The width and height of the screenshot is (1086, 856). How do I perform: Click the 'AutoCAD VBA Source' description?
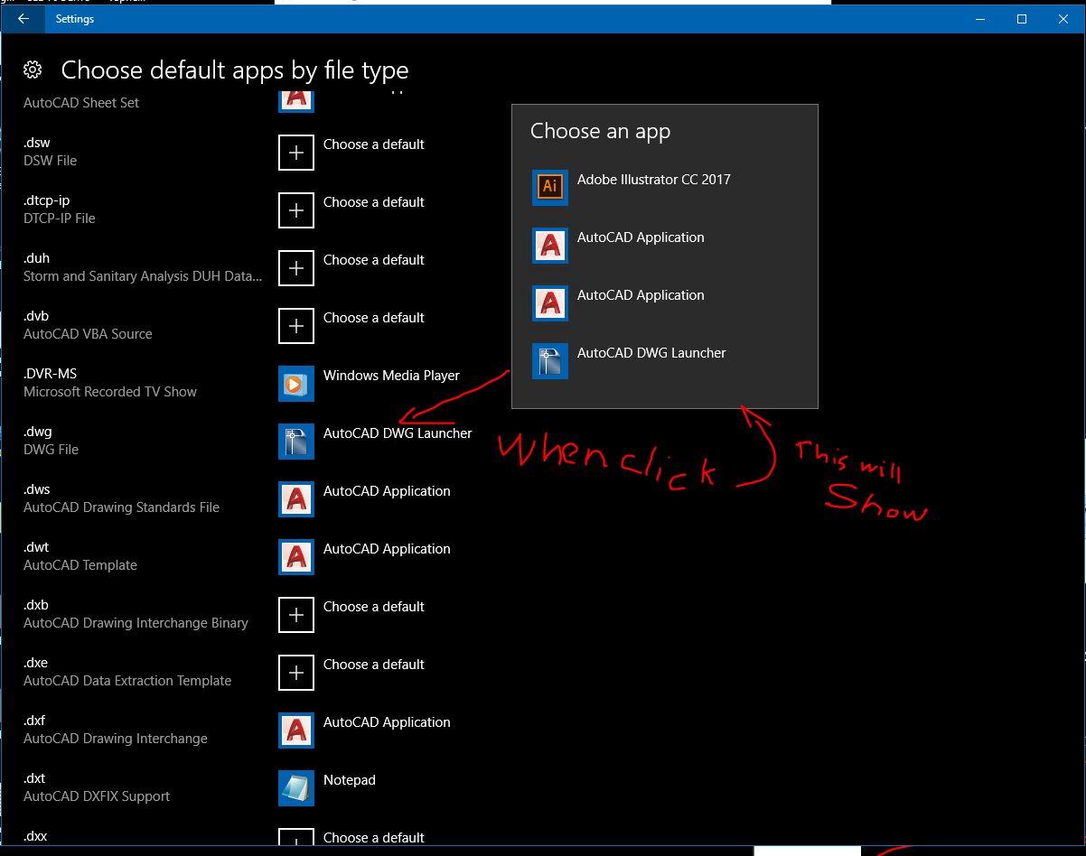[x=88, y=334]
